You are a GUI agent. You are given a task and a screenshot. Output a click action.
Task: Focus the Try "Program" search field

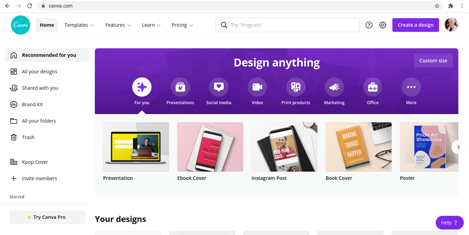288,25
